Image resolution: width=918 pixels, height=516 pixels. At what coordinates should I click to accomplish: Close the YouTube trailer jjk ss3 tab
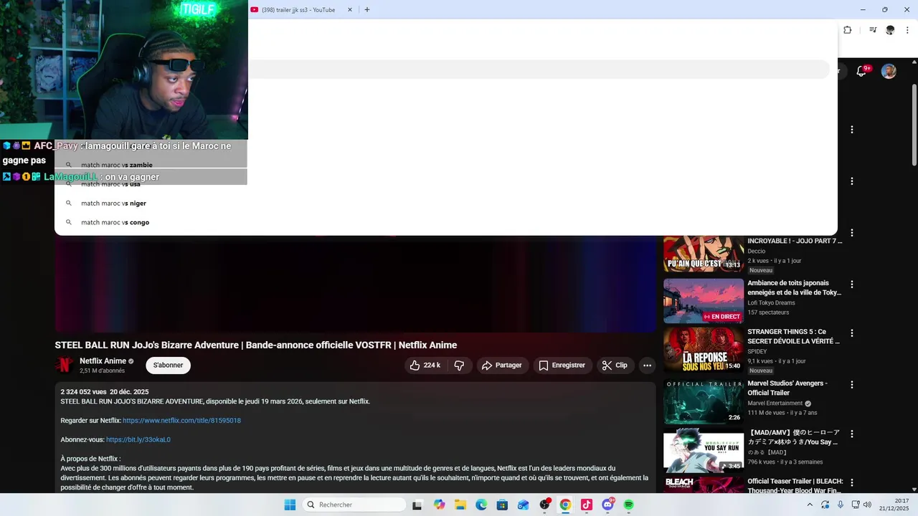(350, 9)
